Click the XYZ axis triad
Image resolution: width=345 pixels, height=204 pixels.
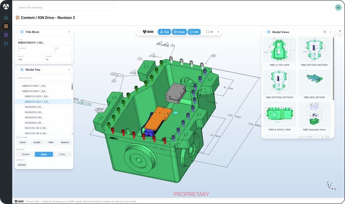pos(331,186)
